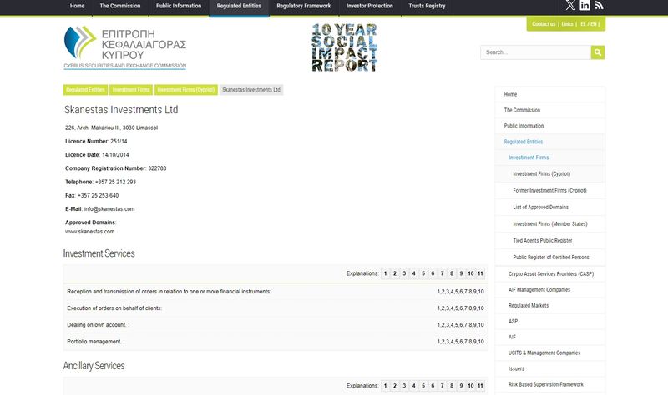Open Investment Firms (Member States) sidebar item

550,223
